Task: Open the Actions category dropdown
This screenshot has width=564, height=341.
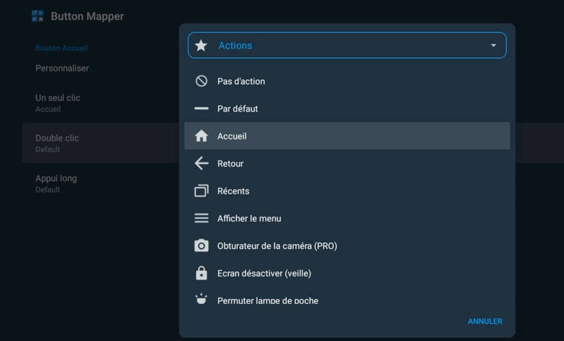Action: pos(347,45)
